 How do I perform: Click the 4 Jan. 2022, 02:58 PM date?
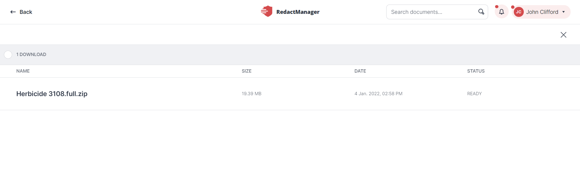point(378,94)
